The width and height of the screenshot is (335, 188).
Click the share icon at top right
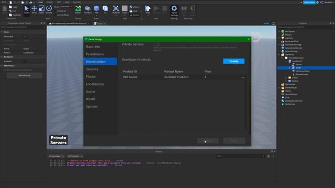click(321, 2)
